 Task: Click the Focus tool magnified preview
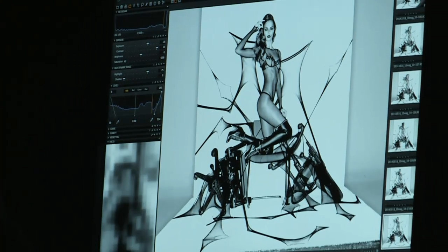click(x=130, y=197)
